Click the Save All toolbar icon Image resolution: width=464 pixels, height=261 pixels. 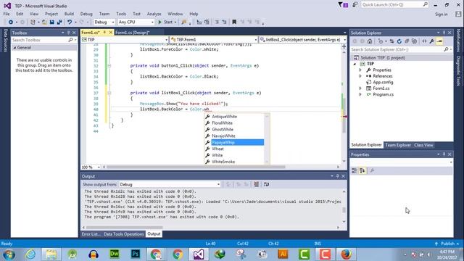(59, 22)
